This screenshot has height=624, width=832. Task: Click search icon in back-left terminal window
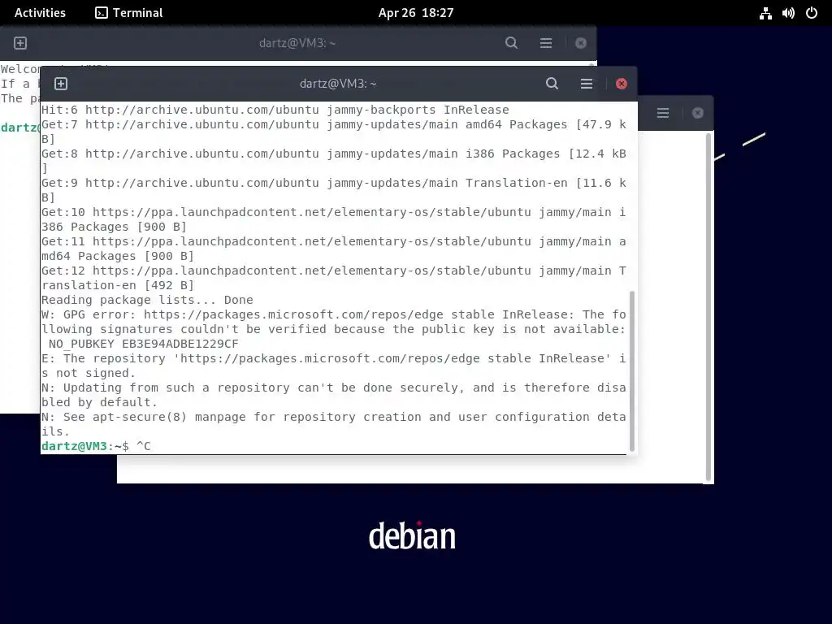pyautogui.click(x=511, y=43)
